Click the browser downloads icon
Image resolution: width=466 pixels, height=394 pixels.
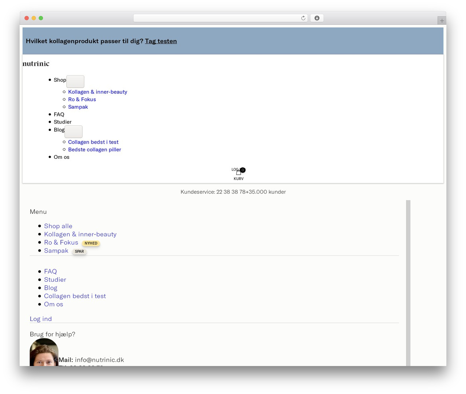pos(317,18)
